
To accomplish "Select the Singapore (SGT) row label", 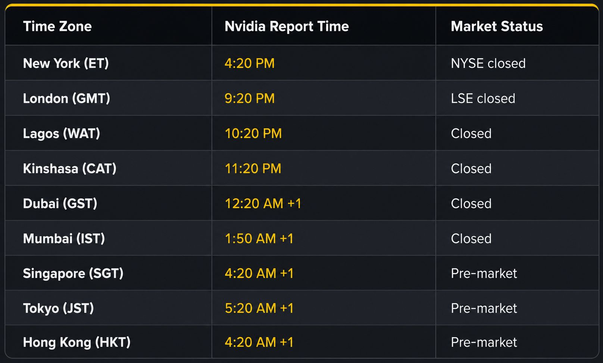I will coord(73,273).
